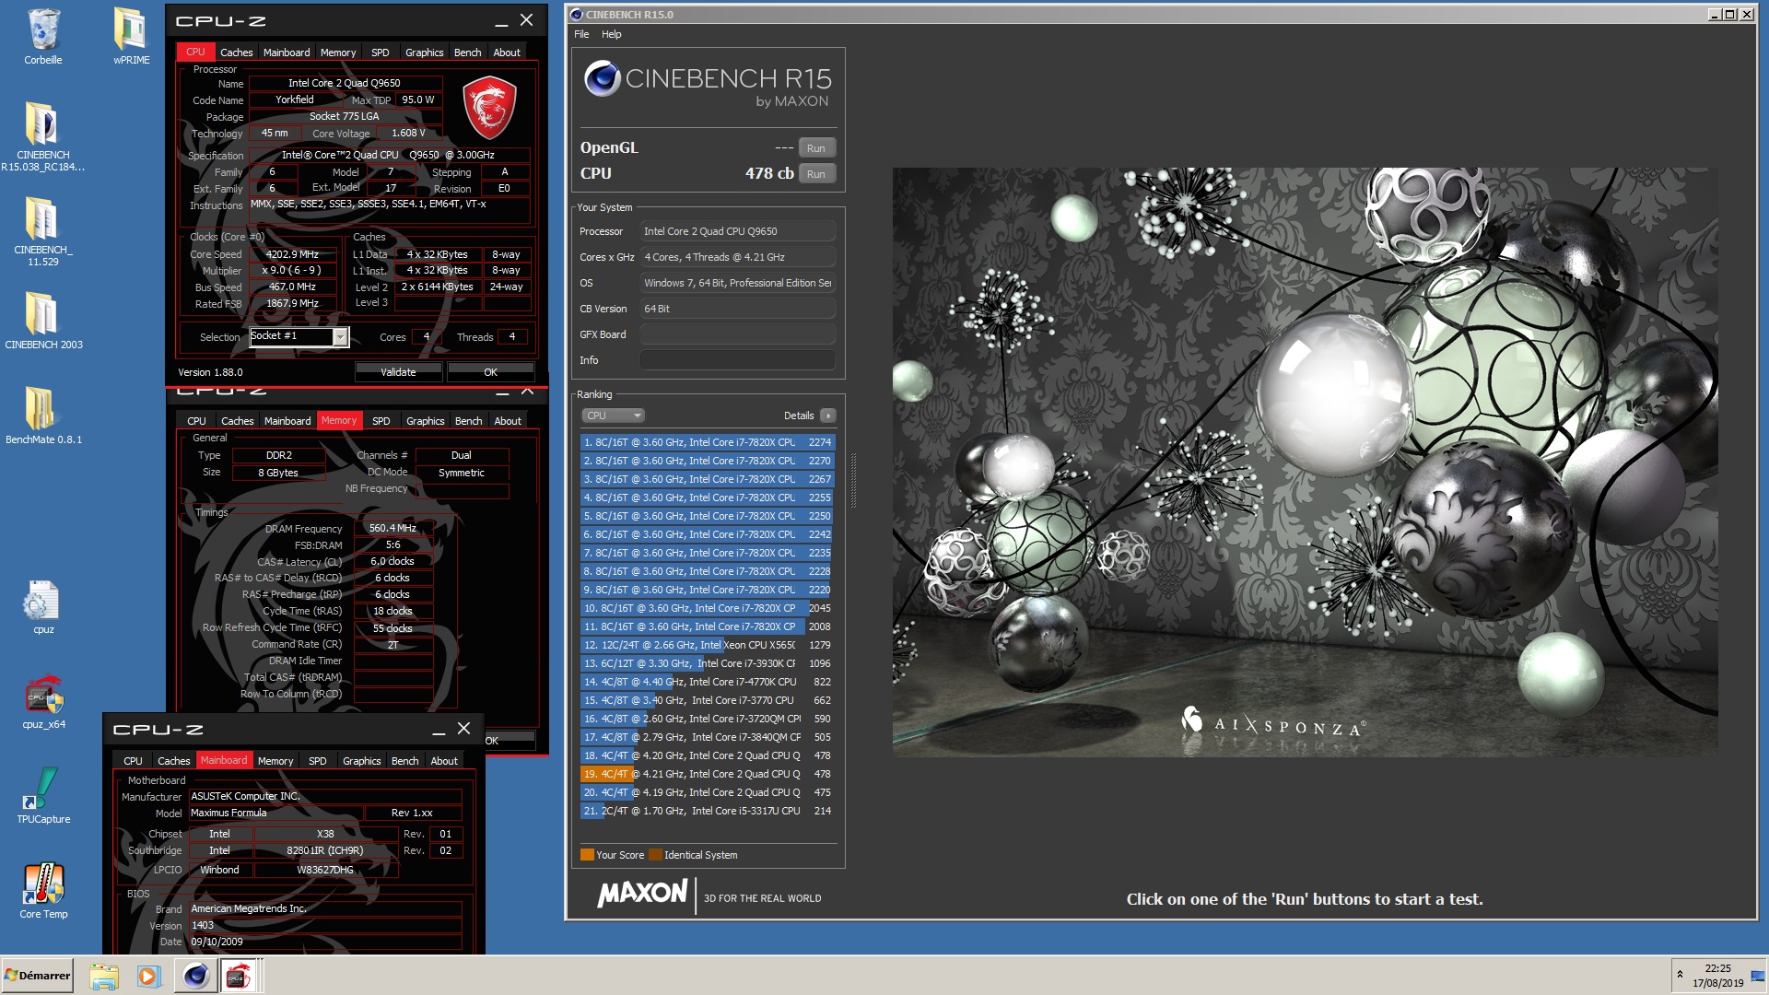Run the OpenGL benchmark
Viewport: 1769px width, 995px height.
pos(816,148)
